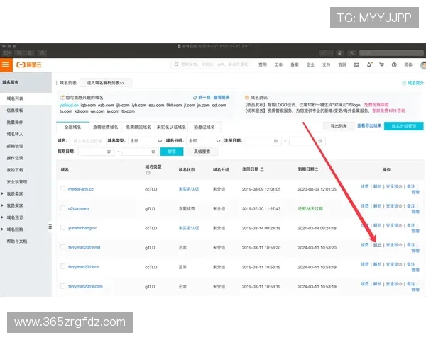Click 解析 link for ferryman2019.net
Screen dimensions: 426x340
(377, 245)
